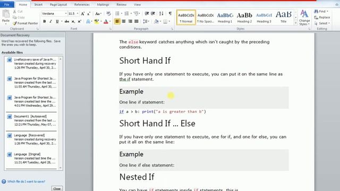Toggle Underline formatting
The height and width of the screenshot is (191, 340).
(57, 21)
